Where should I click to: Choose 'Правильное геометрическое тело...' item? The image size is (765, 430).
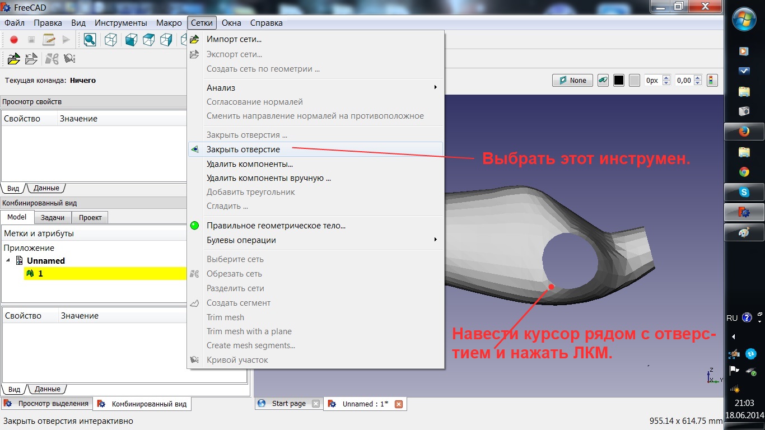[x=276, y=226]
